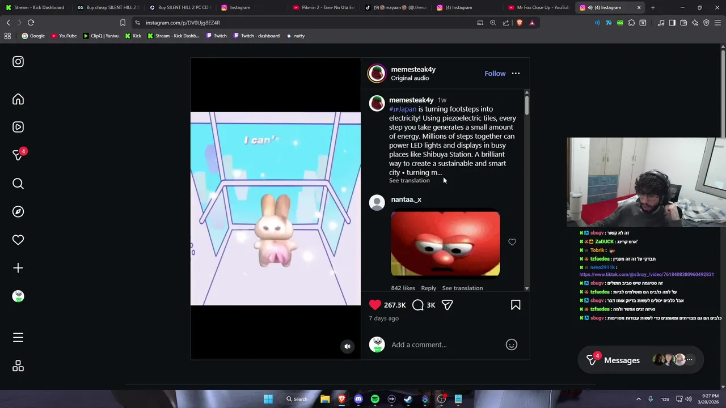View 267.3K likes count
Viewport: 726px width, 408px height.
(395, 305)
